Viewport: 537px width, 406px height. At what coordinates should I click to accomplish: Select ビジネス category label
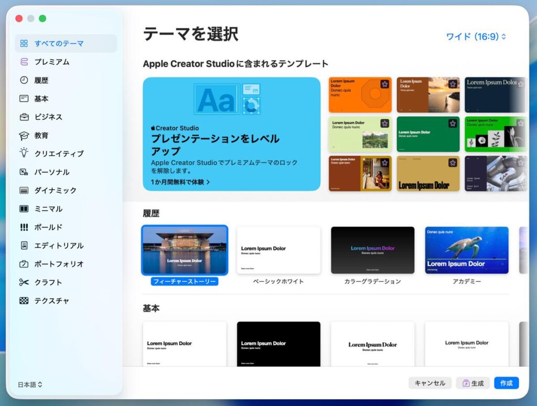(48, 117)
